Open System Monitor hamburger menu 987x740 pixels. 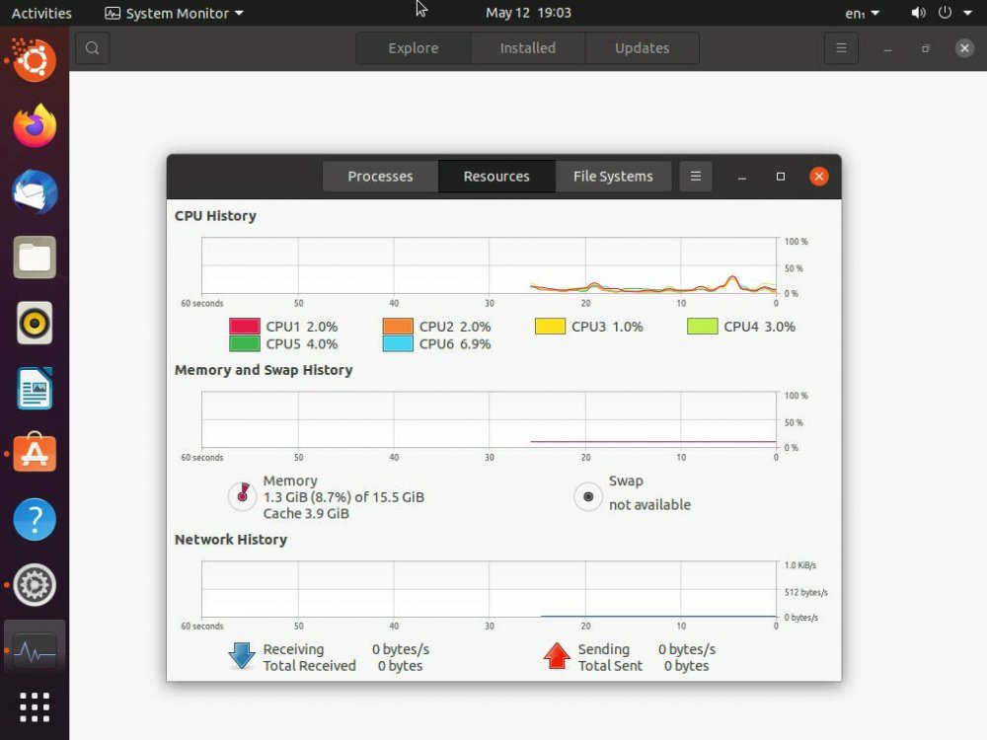[696, 177]
